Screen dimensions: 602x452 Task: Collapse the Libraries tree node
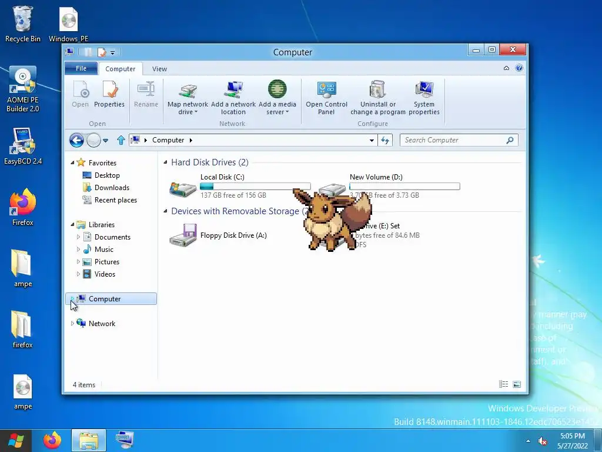pyautogui.click(x=72, y=224)
